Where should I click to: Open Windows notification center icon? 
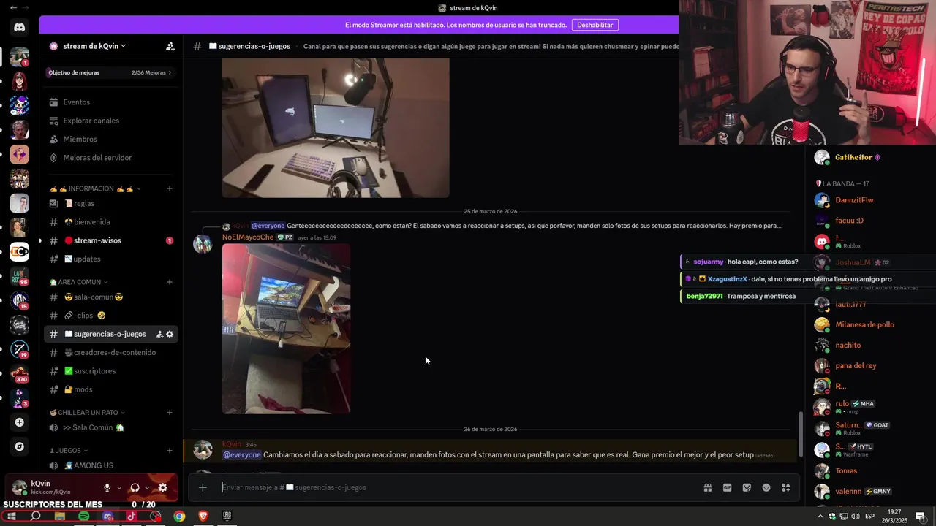coord(921,517)
